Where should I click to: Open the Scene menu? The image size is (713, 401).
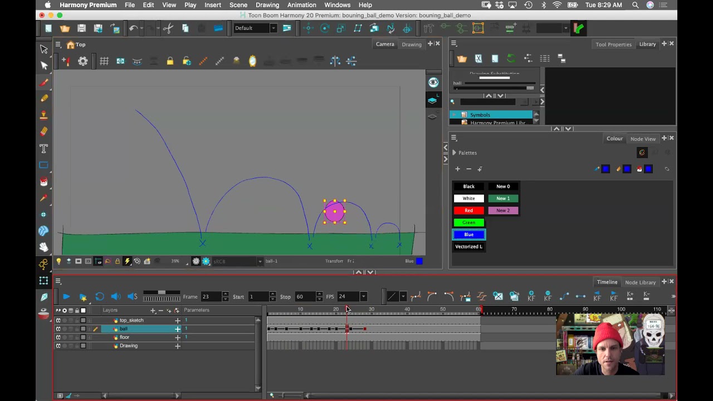tap(238, 5)
